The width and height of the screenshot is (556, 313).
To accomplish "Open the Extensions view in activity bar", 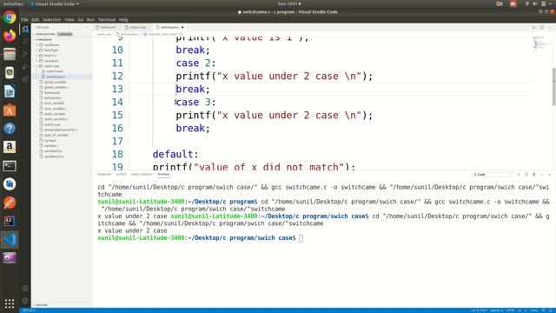I will point(25,79).
